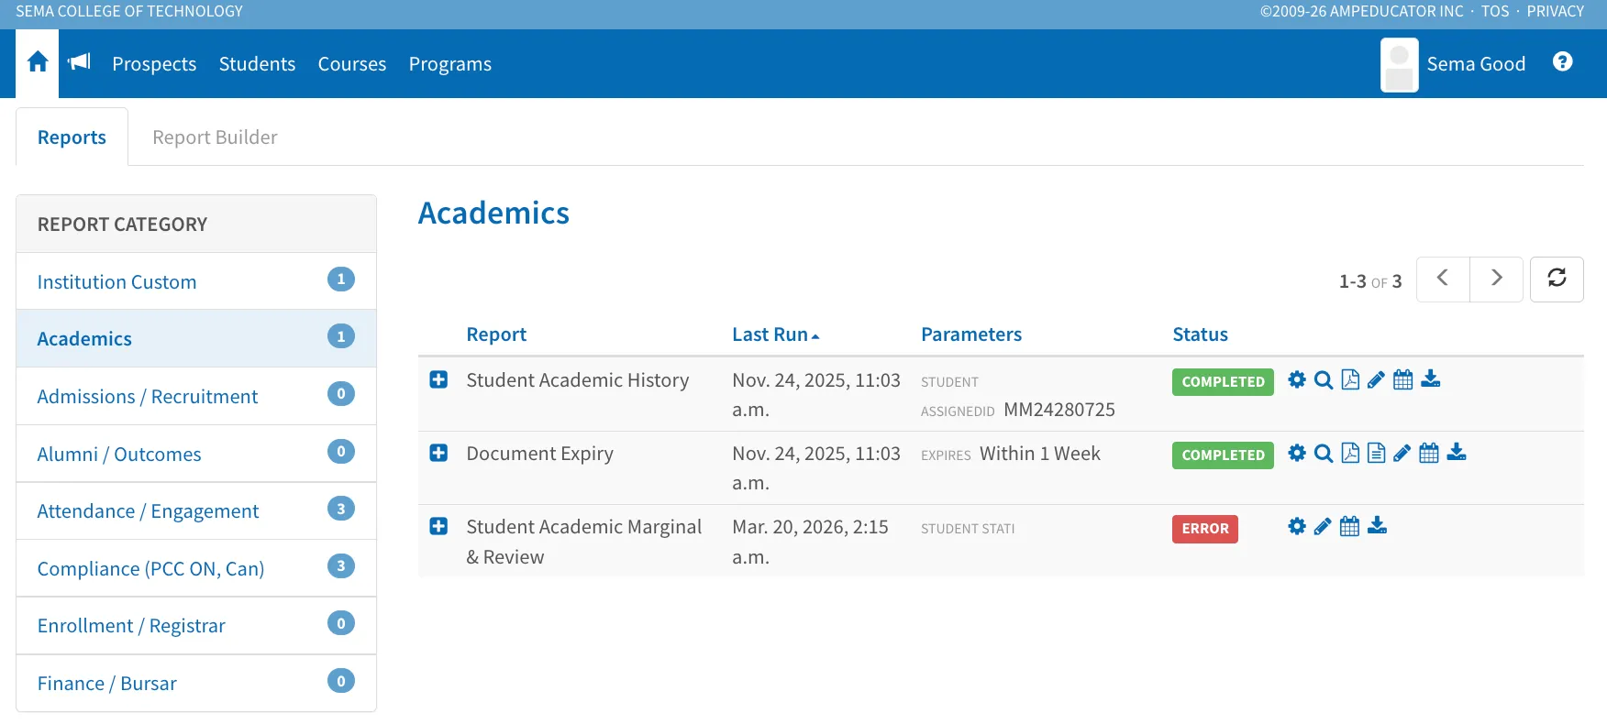Go to the Home icon in navbar

coord(38,62)
